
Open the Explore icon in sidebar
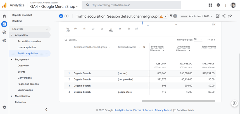tap(4, 32)
